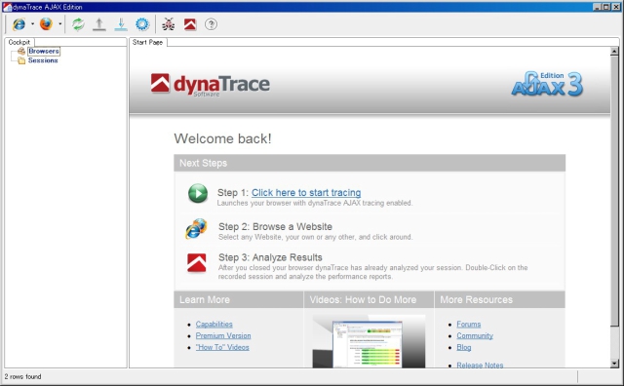Click "2 rows found" status bar text
Image resolution: width=624 pixels, height=386 pixels.
[x=22, y=376]
